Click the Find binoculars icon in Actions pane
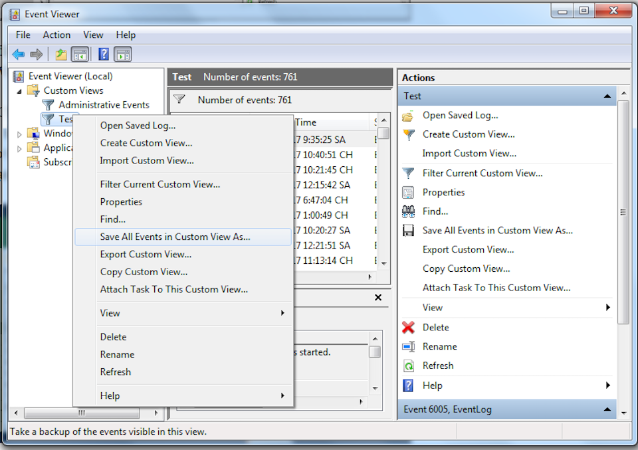Viewport: 638px width, 450px height. (408, 211)
